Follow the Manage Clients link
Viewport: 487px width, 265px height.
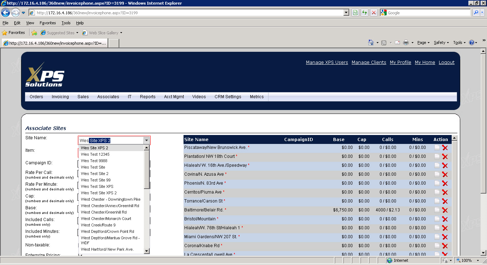coord(369,62)
